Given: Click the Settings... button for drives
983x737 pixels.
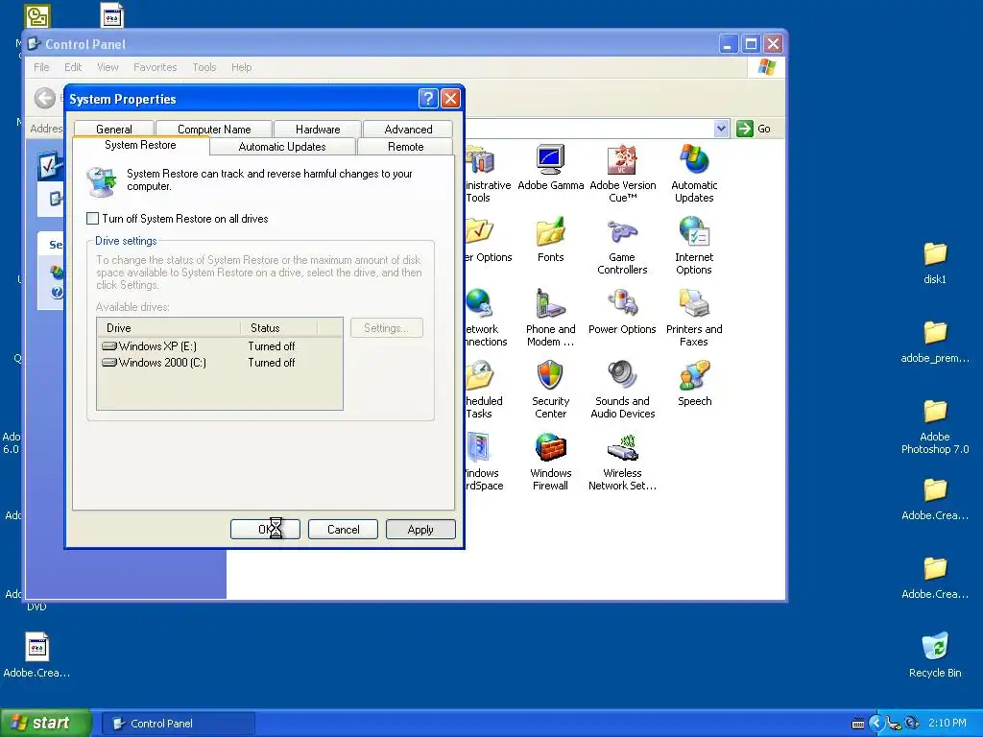Looking at the screenshot, I should tap(387, 328).
